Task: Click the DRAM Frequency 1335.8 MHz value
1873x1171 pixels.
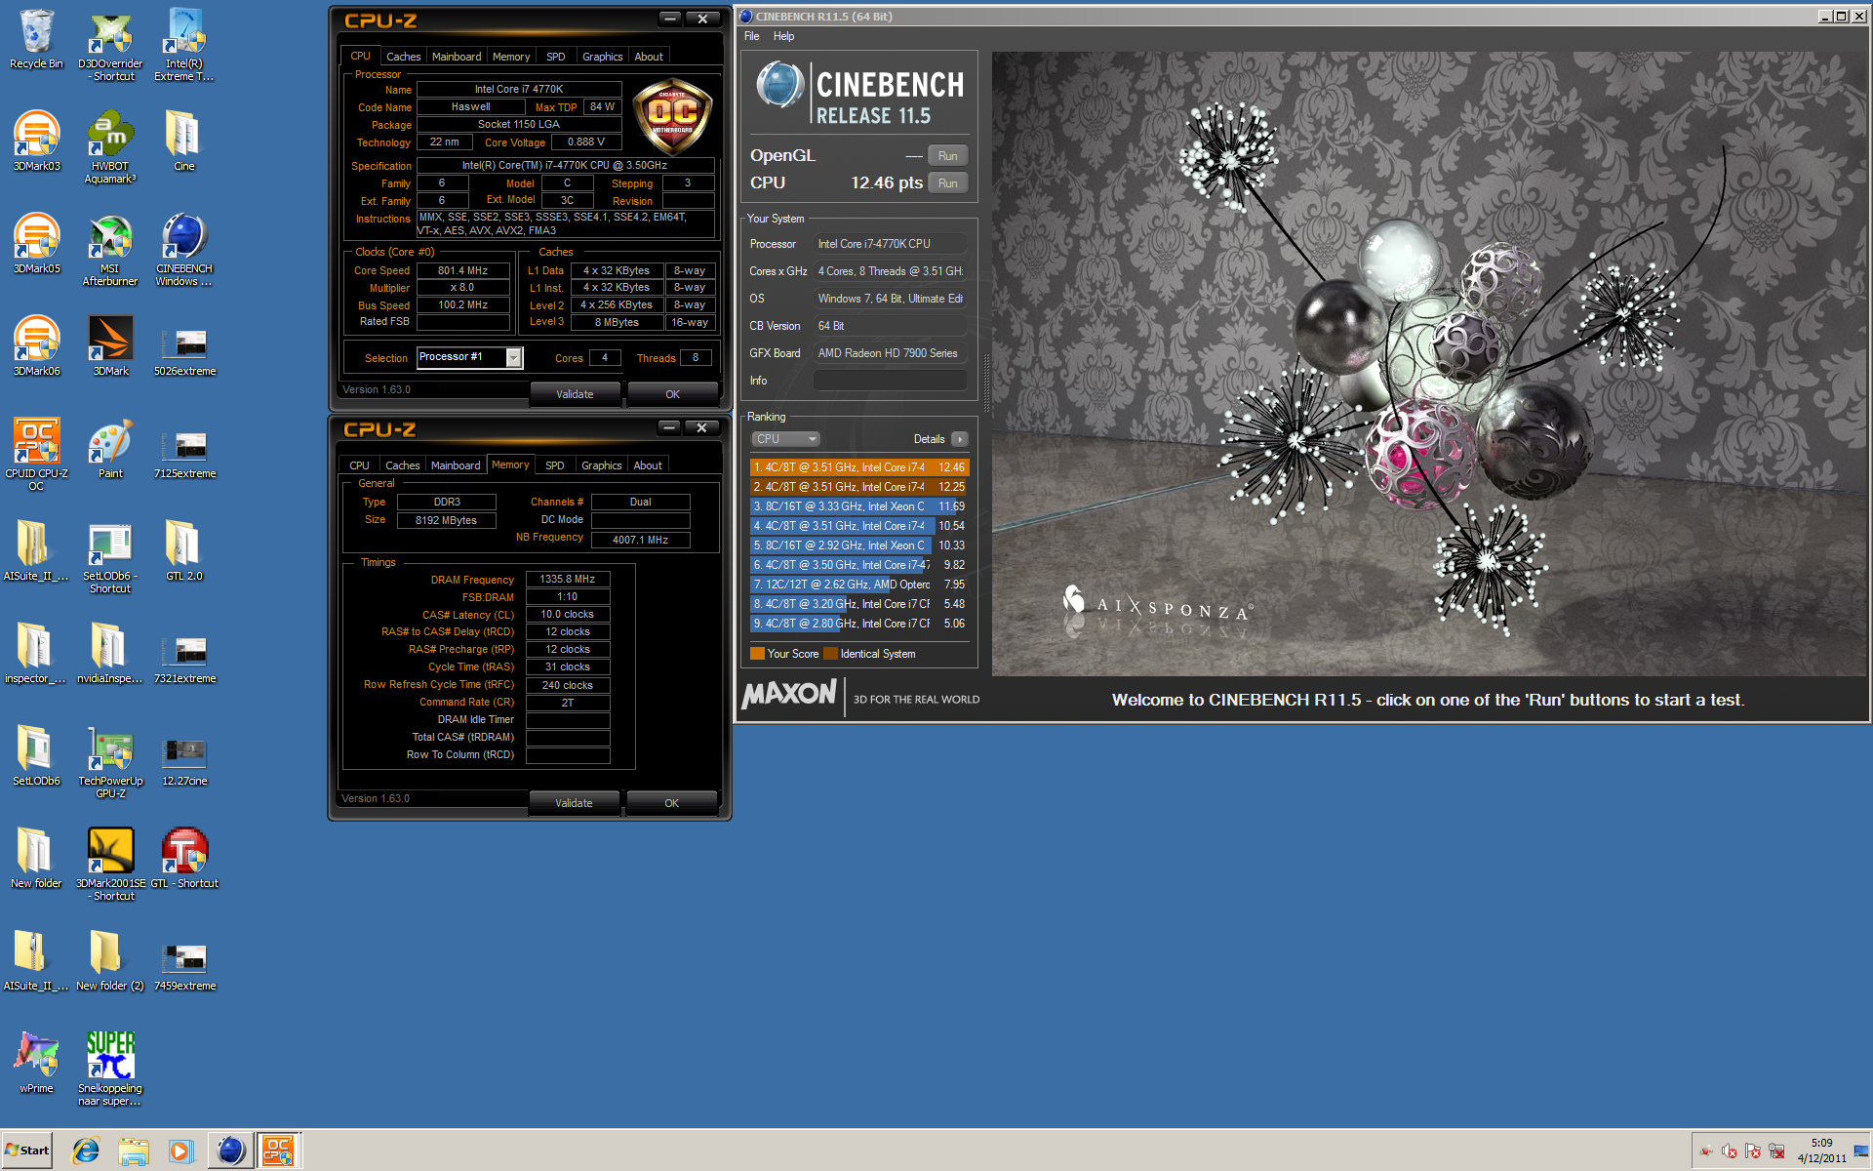Action: pos(568,579)
